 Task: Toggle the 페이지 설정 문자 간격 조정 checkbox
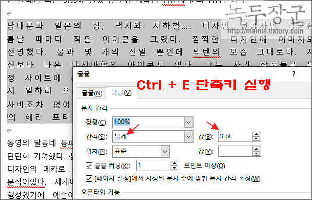click(89, 178)
